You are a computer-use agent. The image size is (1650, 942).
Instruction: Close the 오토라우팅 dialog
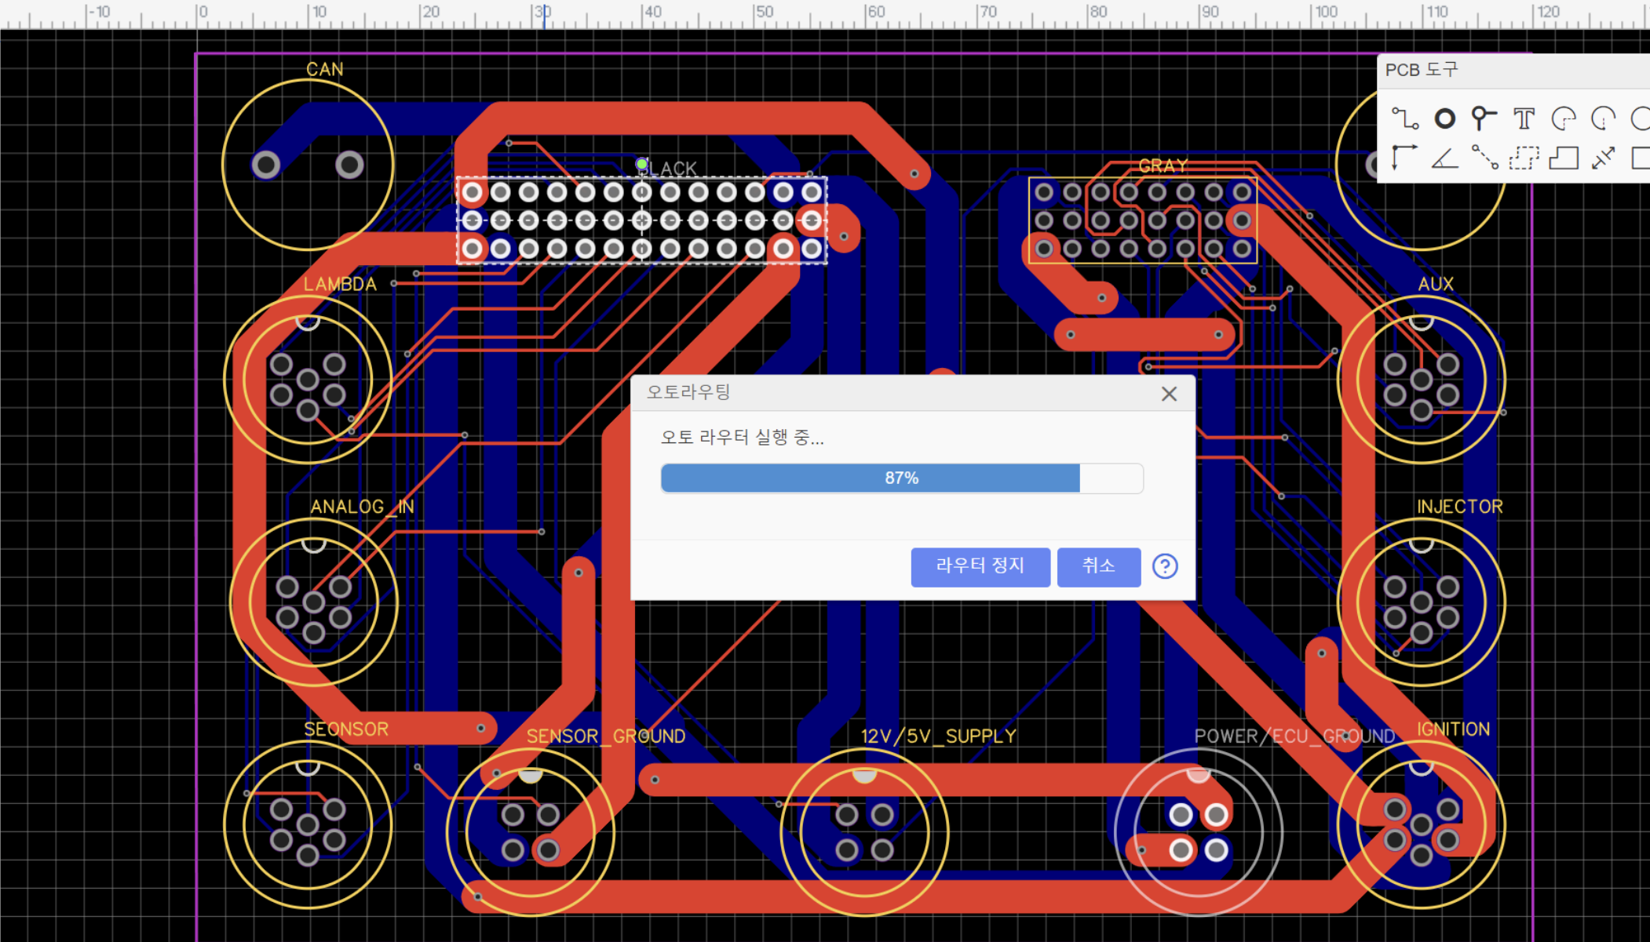pos(1169,394)
